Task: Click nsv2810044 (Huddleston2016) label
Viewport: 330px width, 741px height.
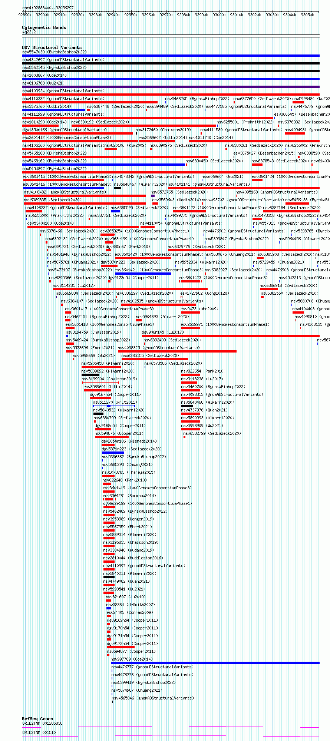Action: pos(133,558)
